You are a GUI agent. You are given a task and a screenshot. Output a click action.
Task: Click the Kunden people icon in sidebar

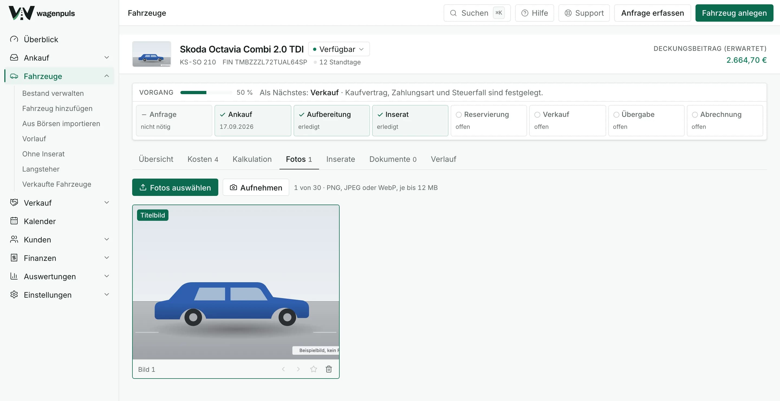click(14, 239)
